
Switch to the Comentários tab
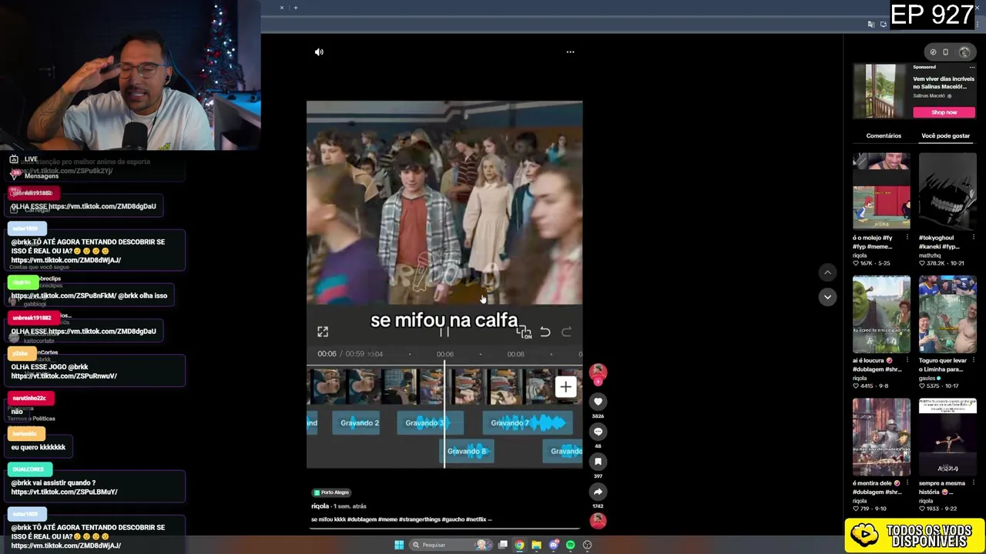(x=884, y=135)
